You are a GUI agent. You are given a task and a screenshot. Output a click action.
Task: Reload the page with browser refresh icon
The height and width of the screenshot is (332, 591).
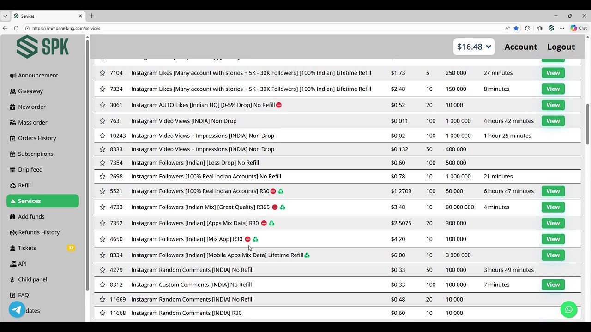coord(16,28)
